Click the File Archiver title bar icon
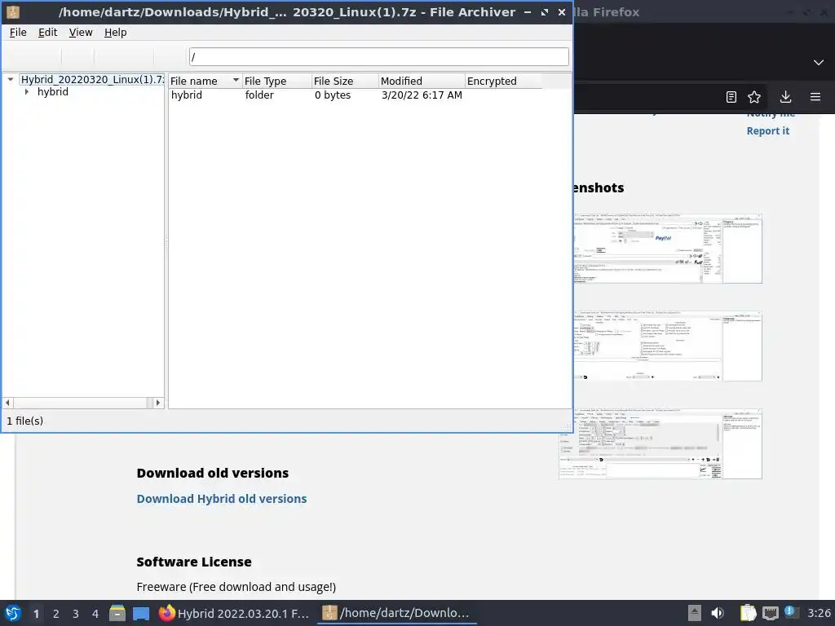 (x=13, y=11)
